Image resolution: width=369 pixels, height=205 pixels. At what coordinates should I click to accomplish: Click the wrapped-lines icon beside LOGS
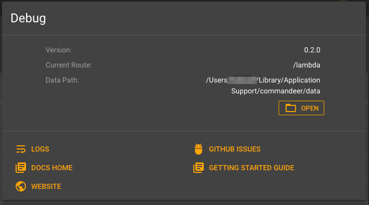[21, 149]
